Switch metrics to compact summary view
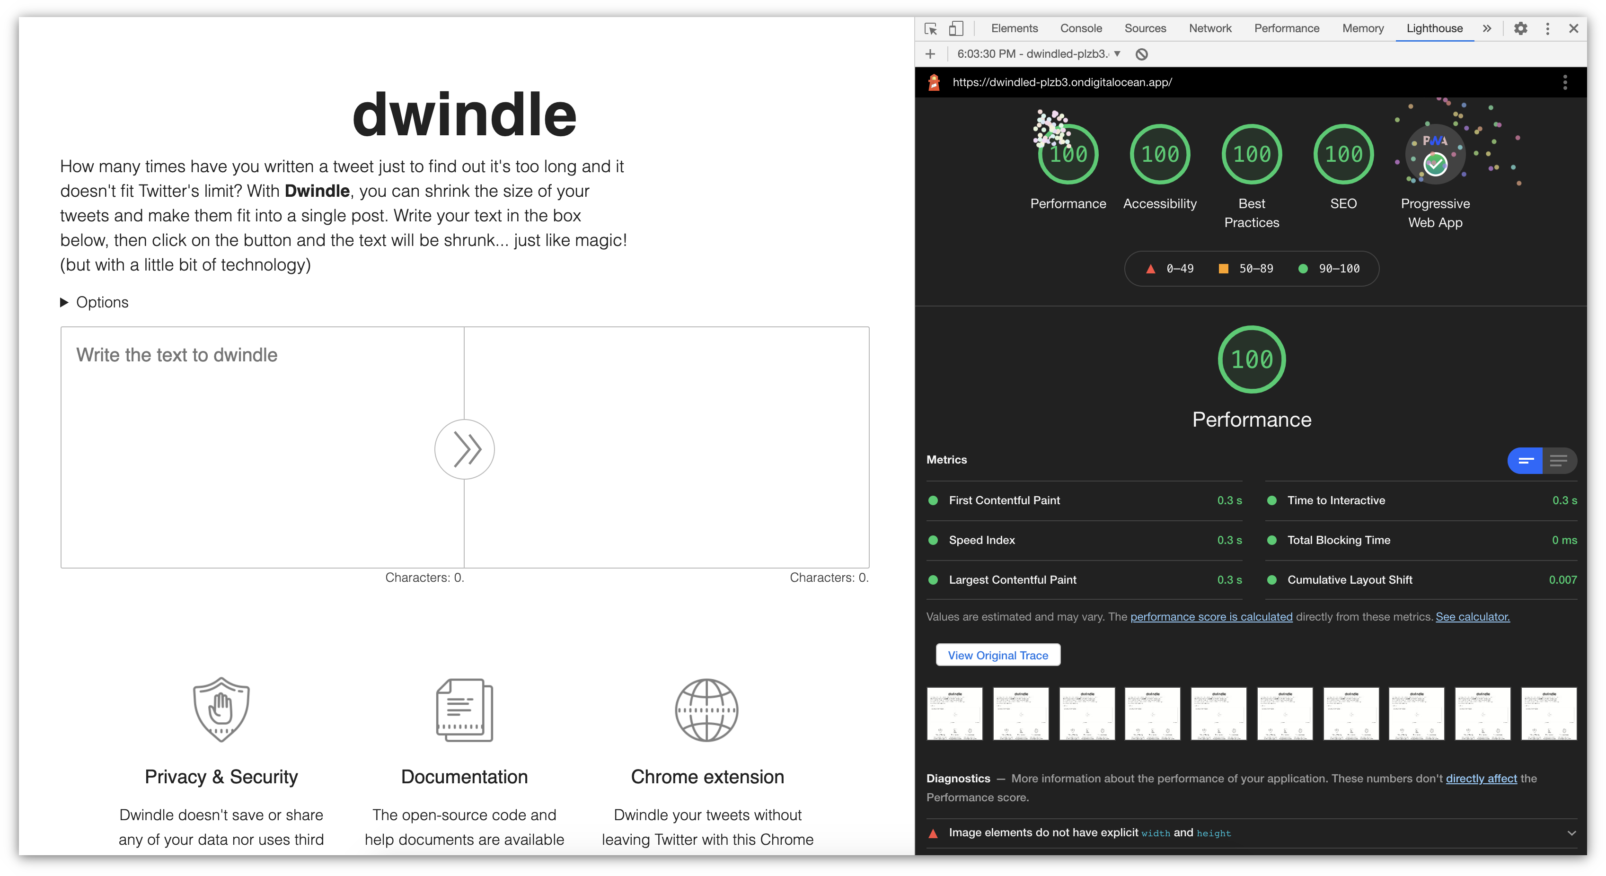The image size is (1606, 876). pos(1525,460)
